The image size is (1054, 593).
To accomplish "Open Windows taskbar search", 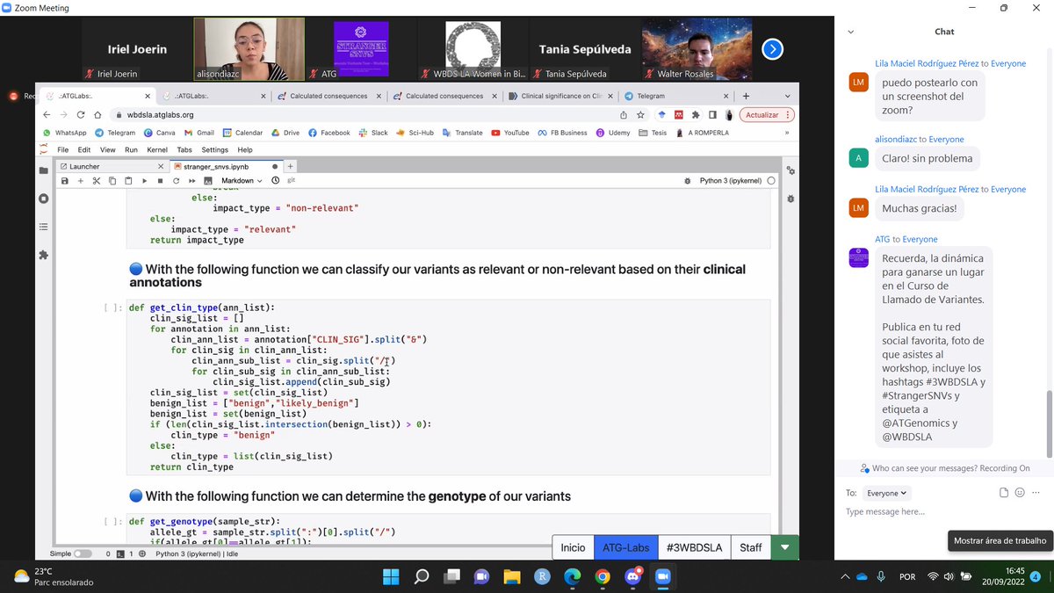I will 421,577.
